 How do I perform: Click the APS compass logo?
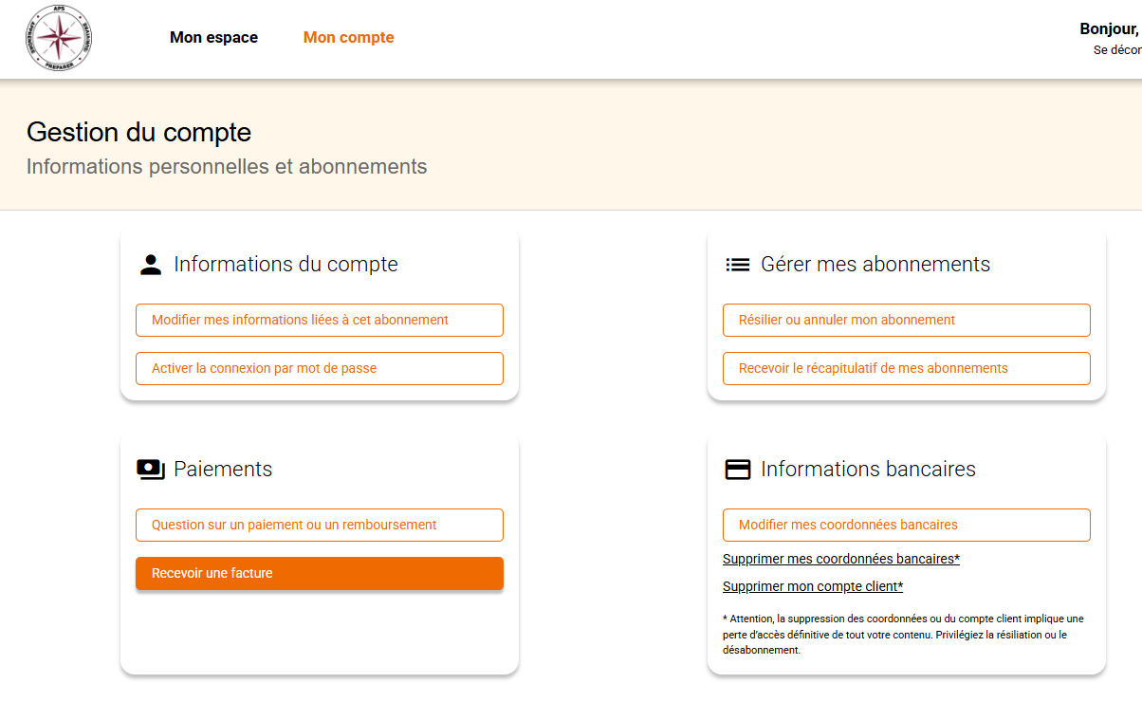(x=59, y=38)
